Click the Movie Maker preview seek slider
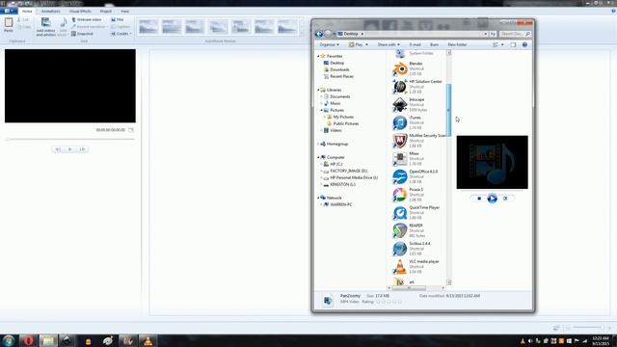 [70, 139]
